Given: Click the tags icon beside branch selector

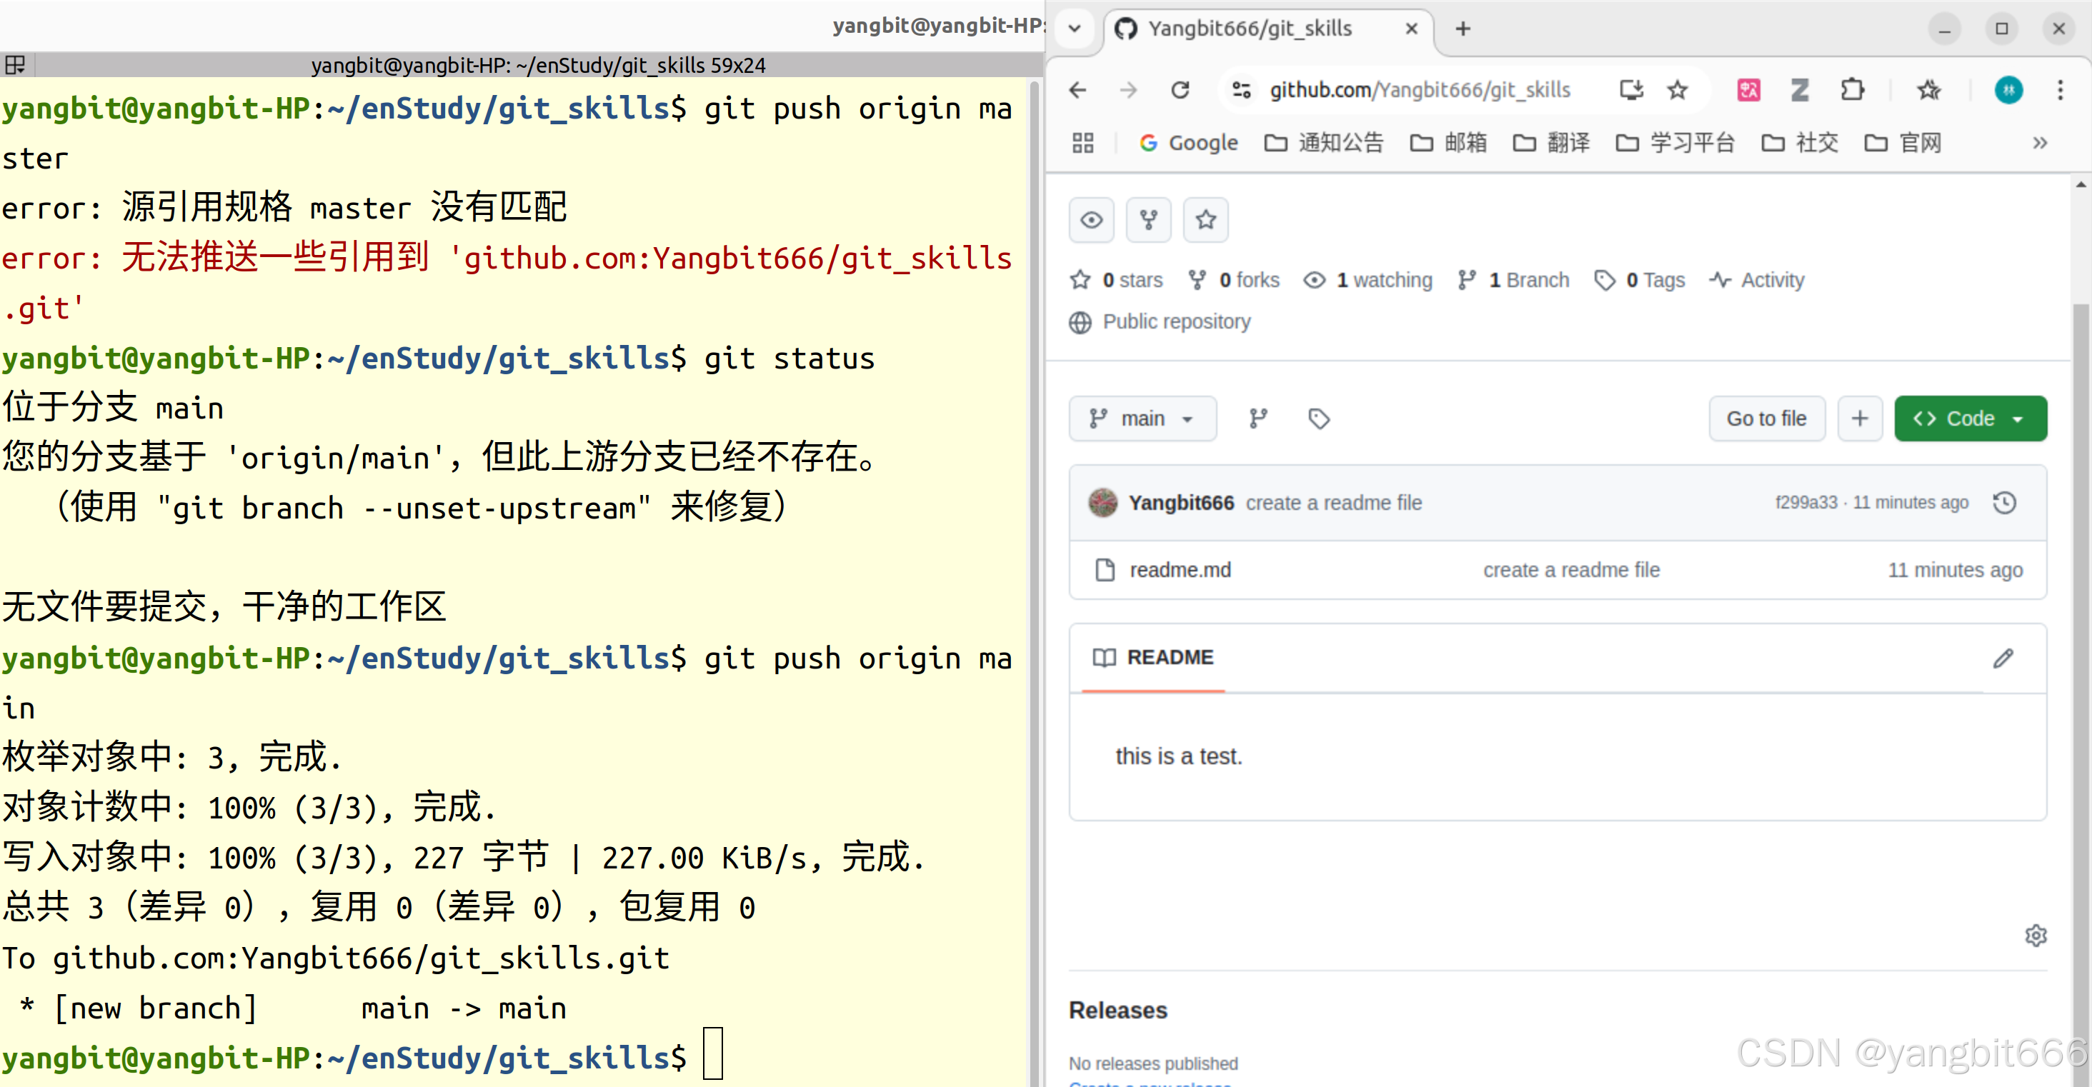Looking at the screenshot, I should (1319, 419).
